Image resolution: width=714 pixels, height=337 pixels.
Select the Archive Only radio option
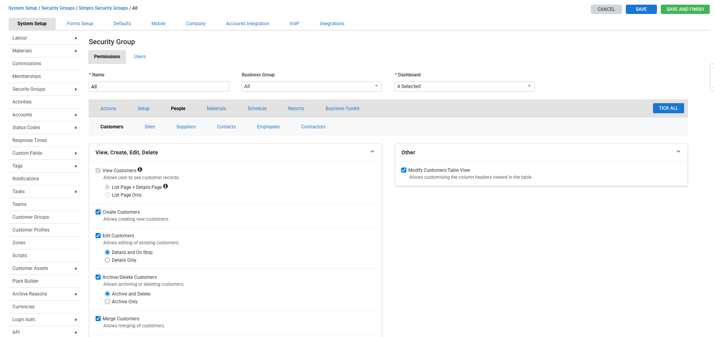(x=108, y=302)
